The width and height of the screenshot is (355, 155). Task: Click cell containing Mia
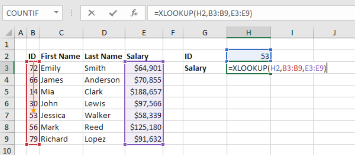tap(61, 91)
